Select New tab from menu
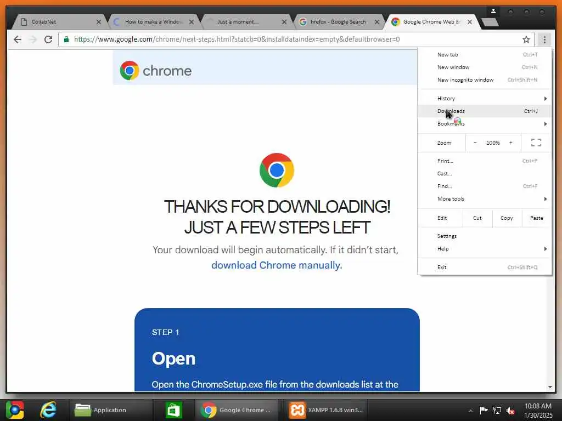The width and height of the screenshot is (562, 421). click(x=485, y=54)
